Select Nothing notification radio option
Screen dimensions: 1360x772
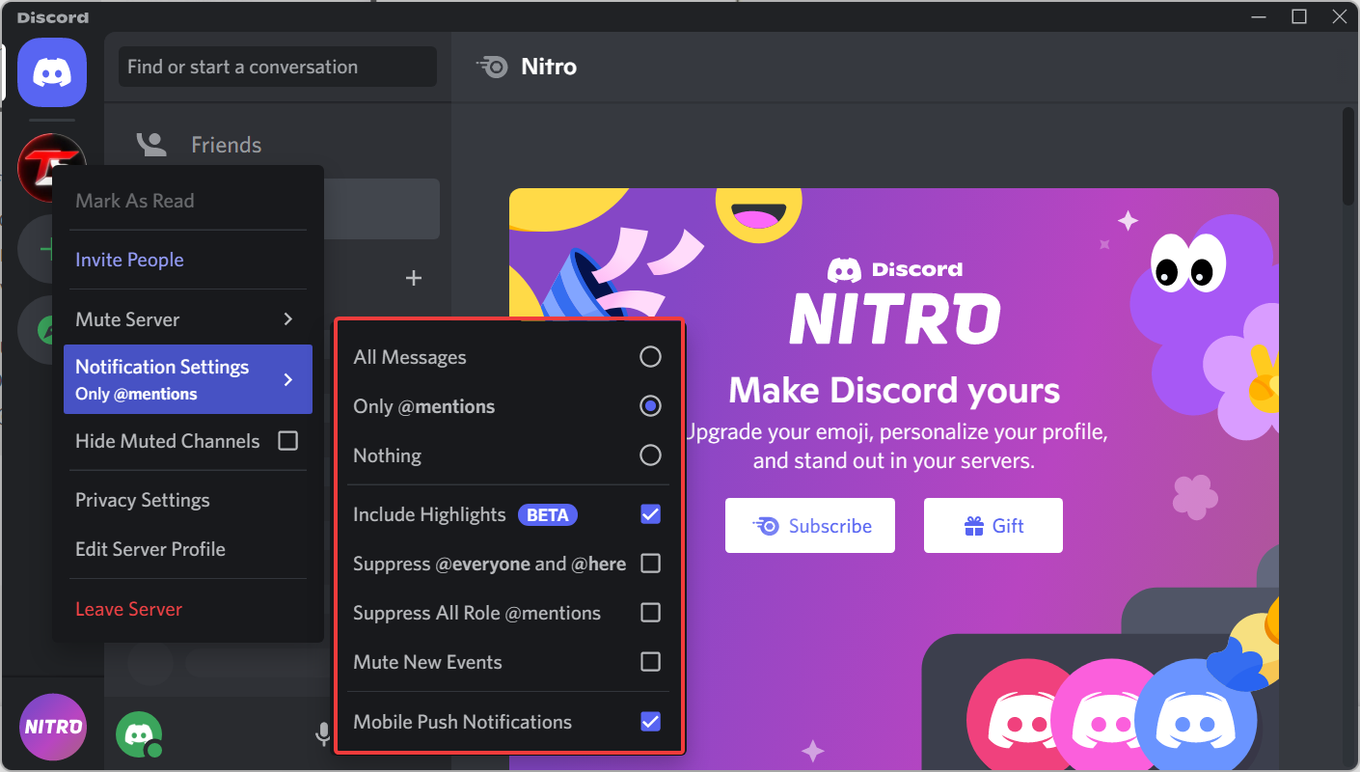pyautogui.click(x=651, y=455)
